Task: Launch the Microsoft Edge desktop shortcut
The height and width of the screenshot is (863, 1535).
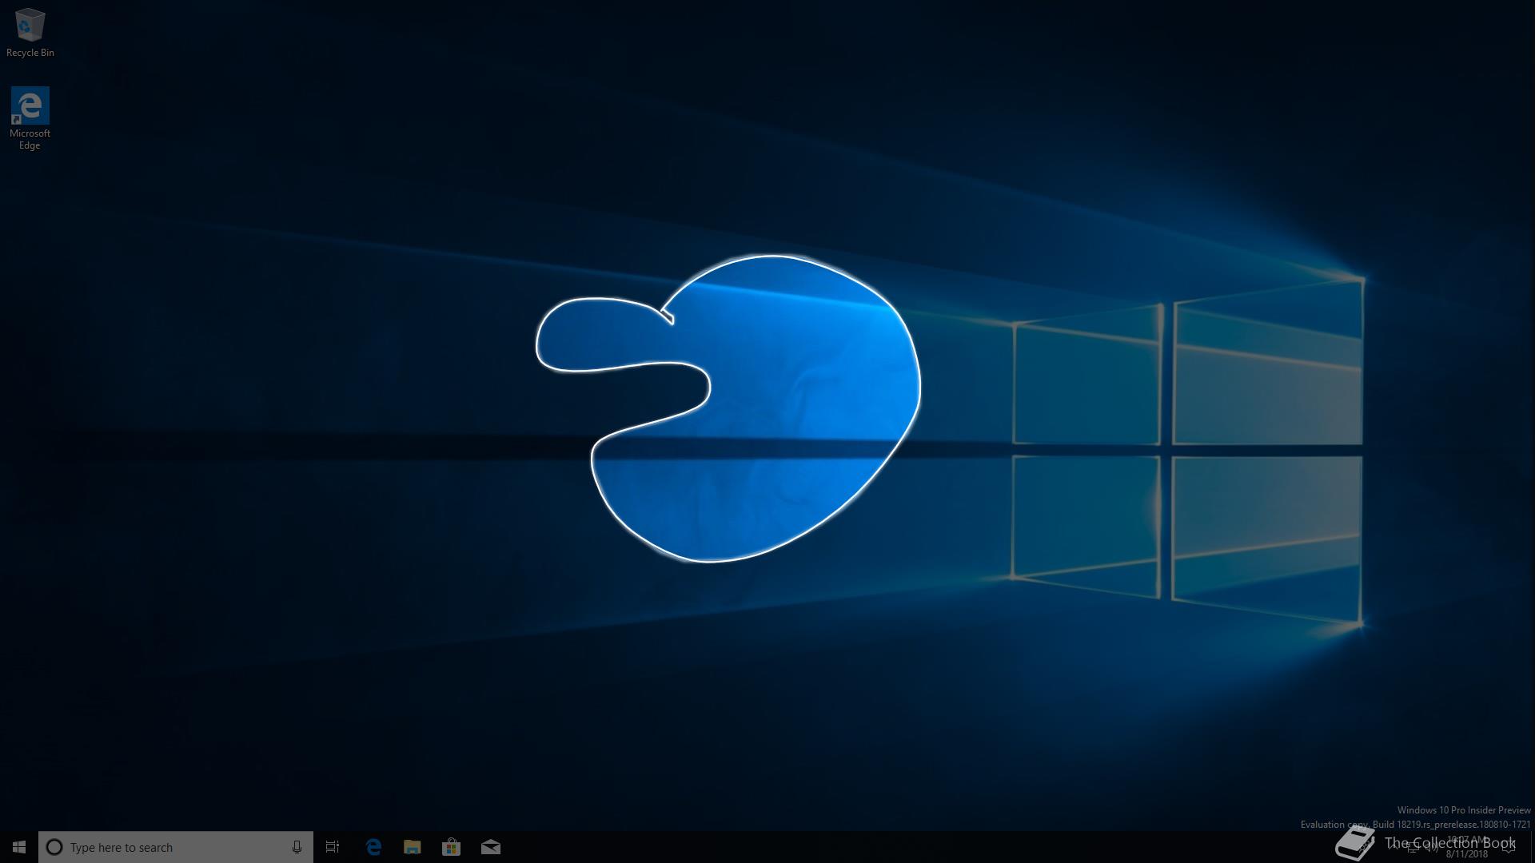Action: click(30, 118)
